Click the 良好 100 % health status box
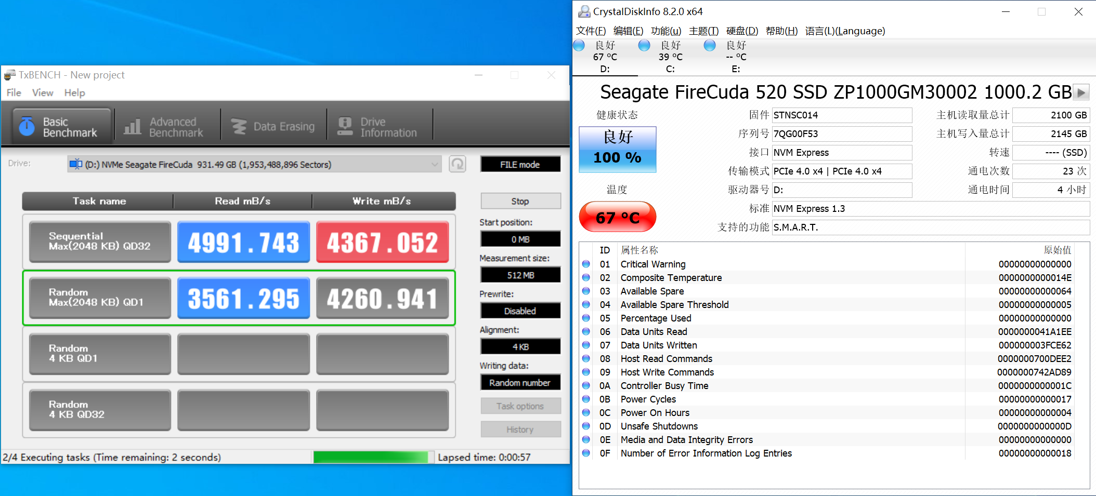The width and height of the screenshot is (1096, 496). (618, 149)
